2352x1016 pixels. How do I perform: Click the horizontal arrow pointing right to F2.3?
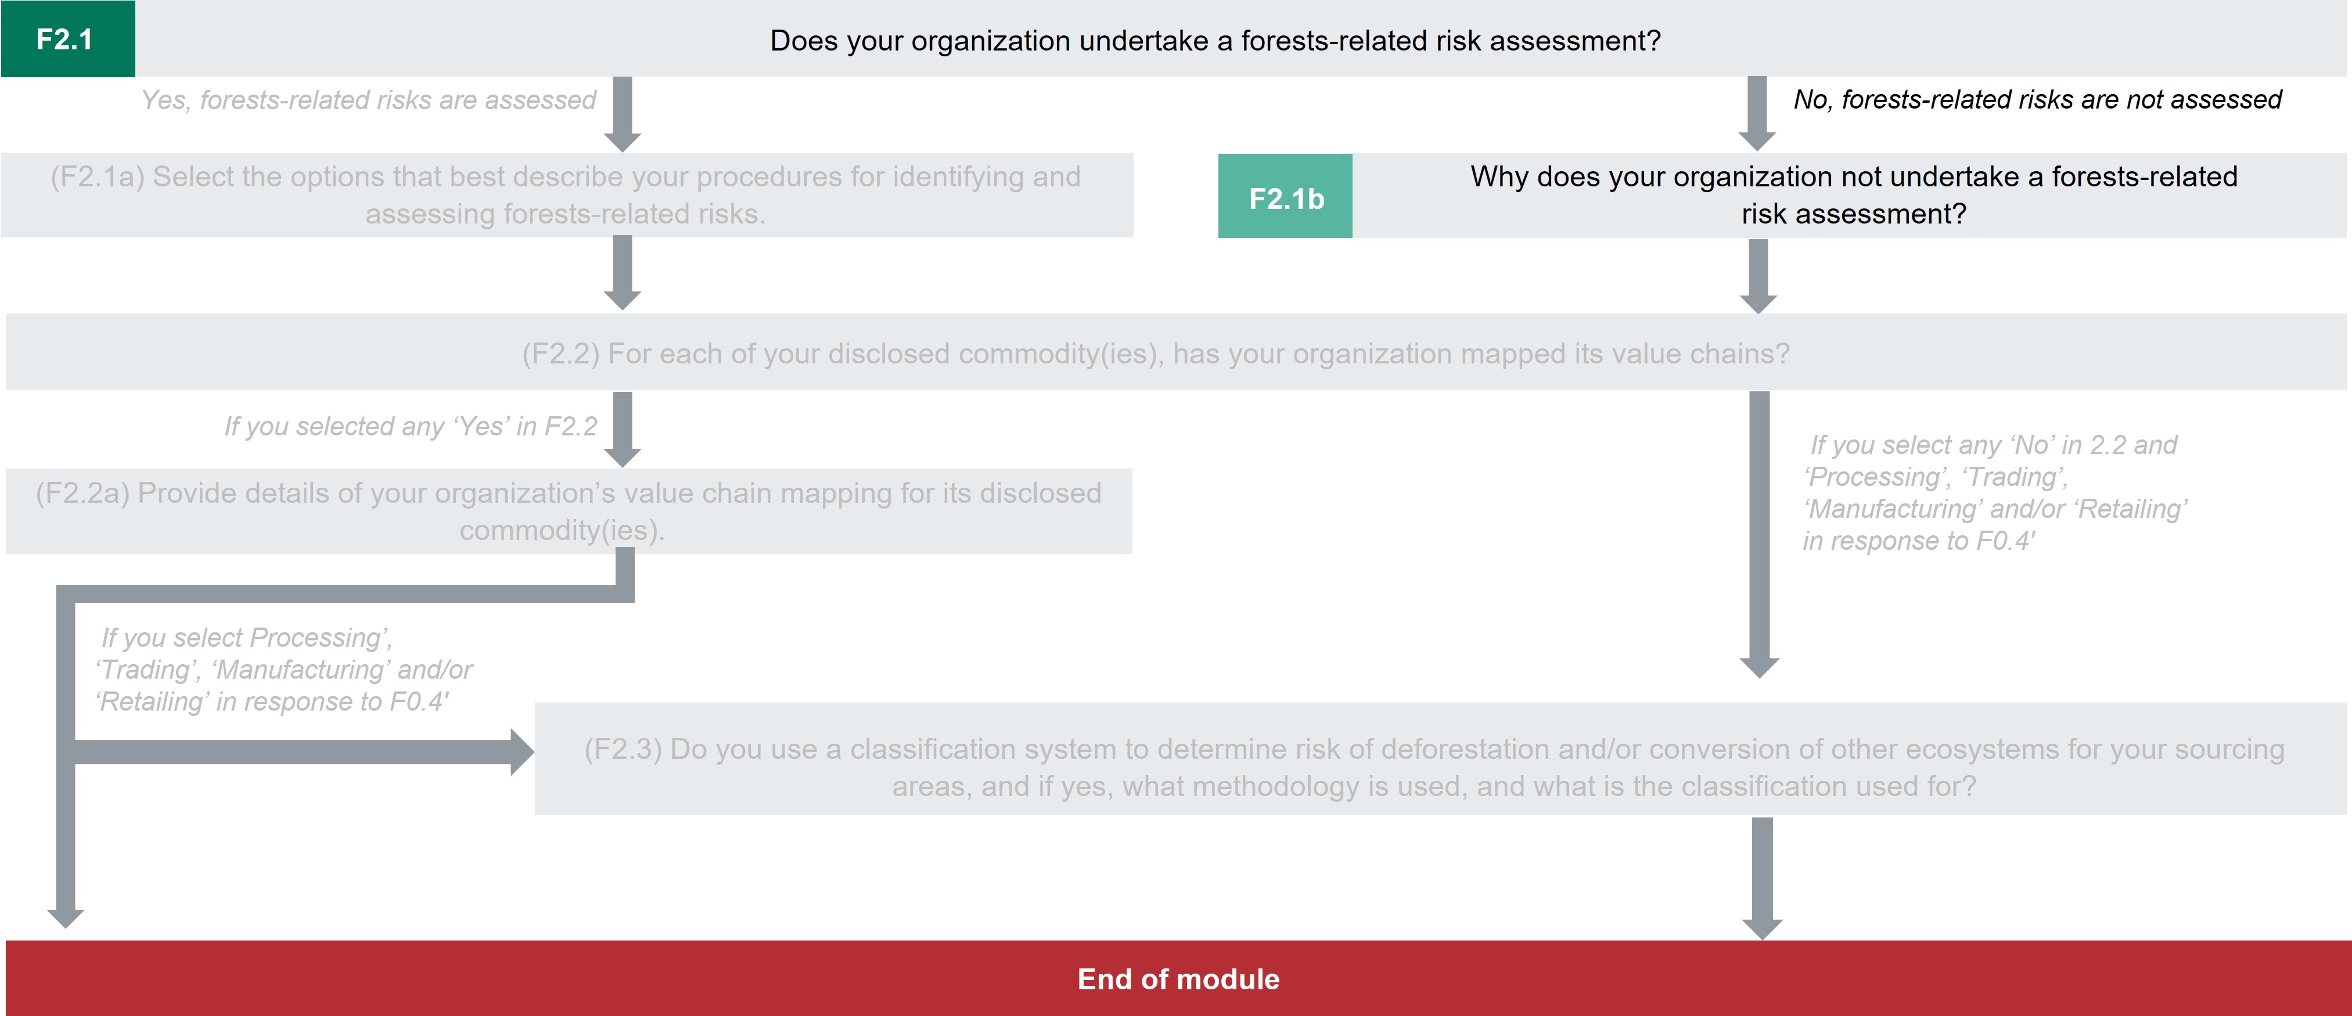(301, 751)
